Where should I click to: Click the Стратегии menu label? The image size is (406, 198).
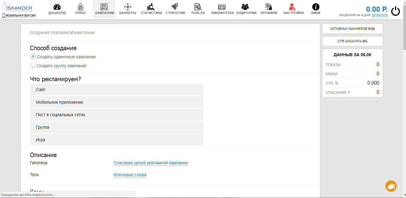(x=175, y=13)
